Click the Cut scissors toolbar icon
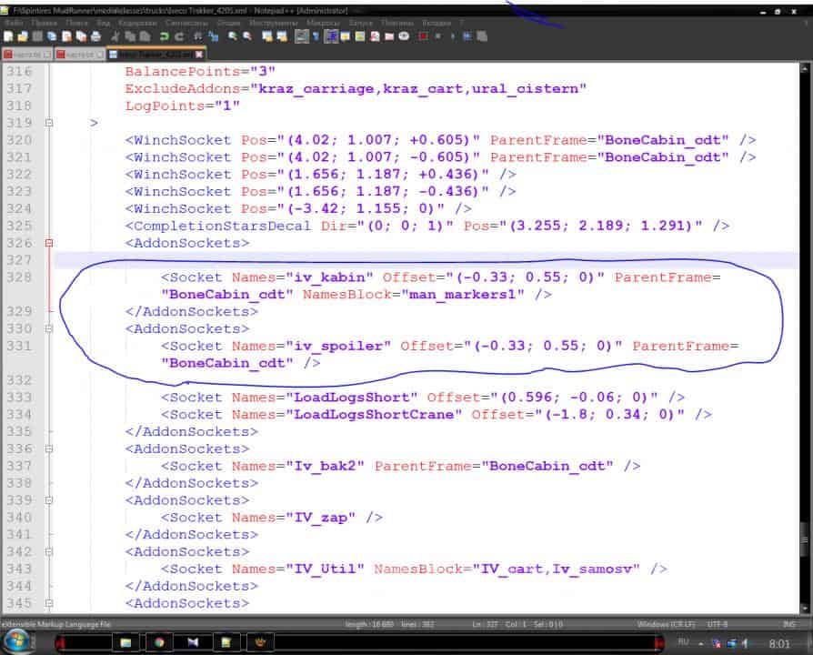The image size is (813, 655). (116, 36)
